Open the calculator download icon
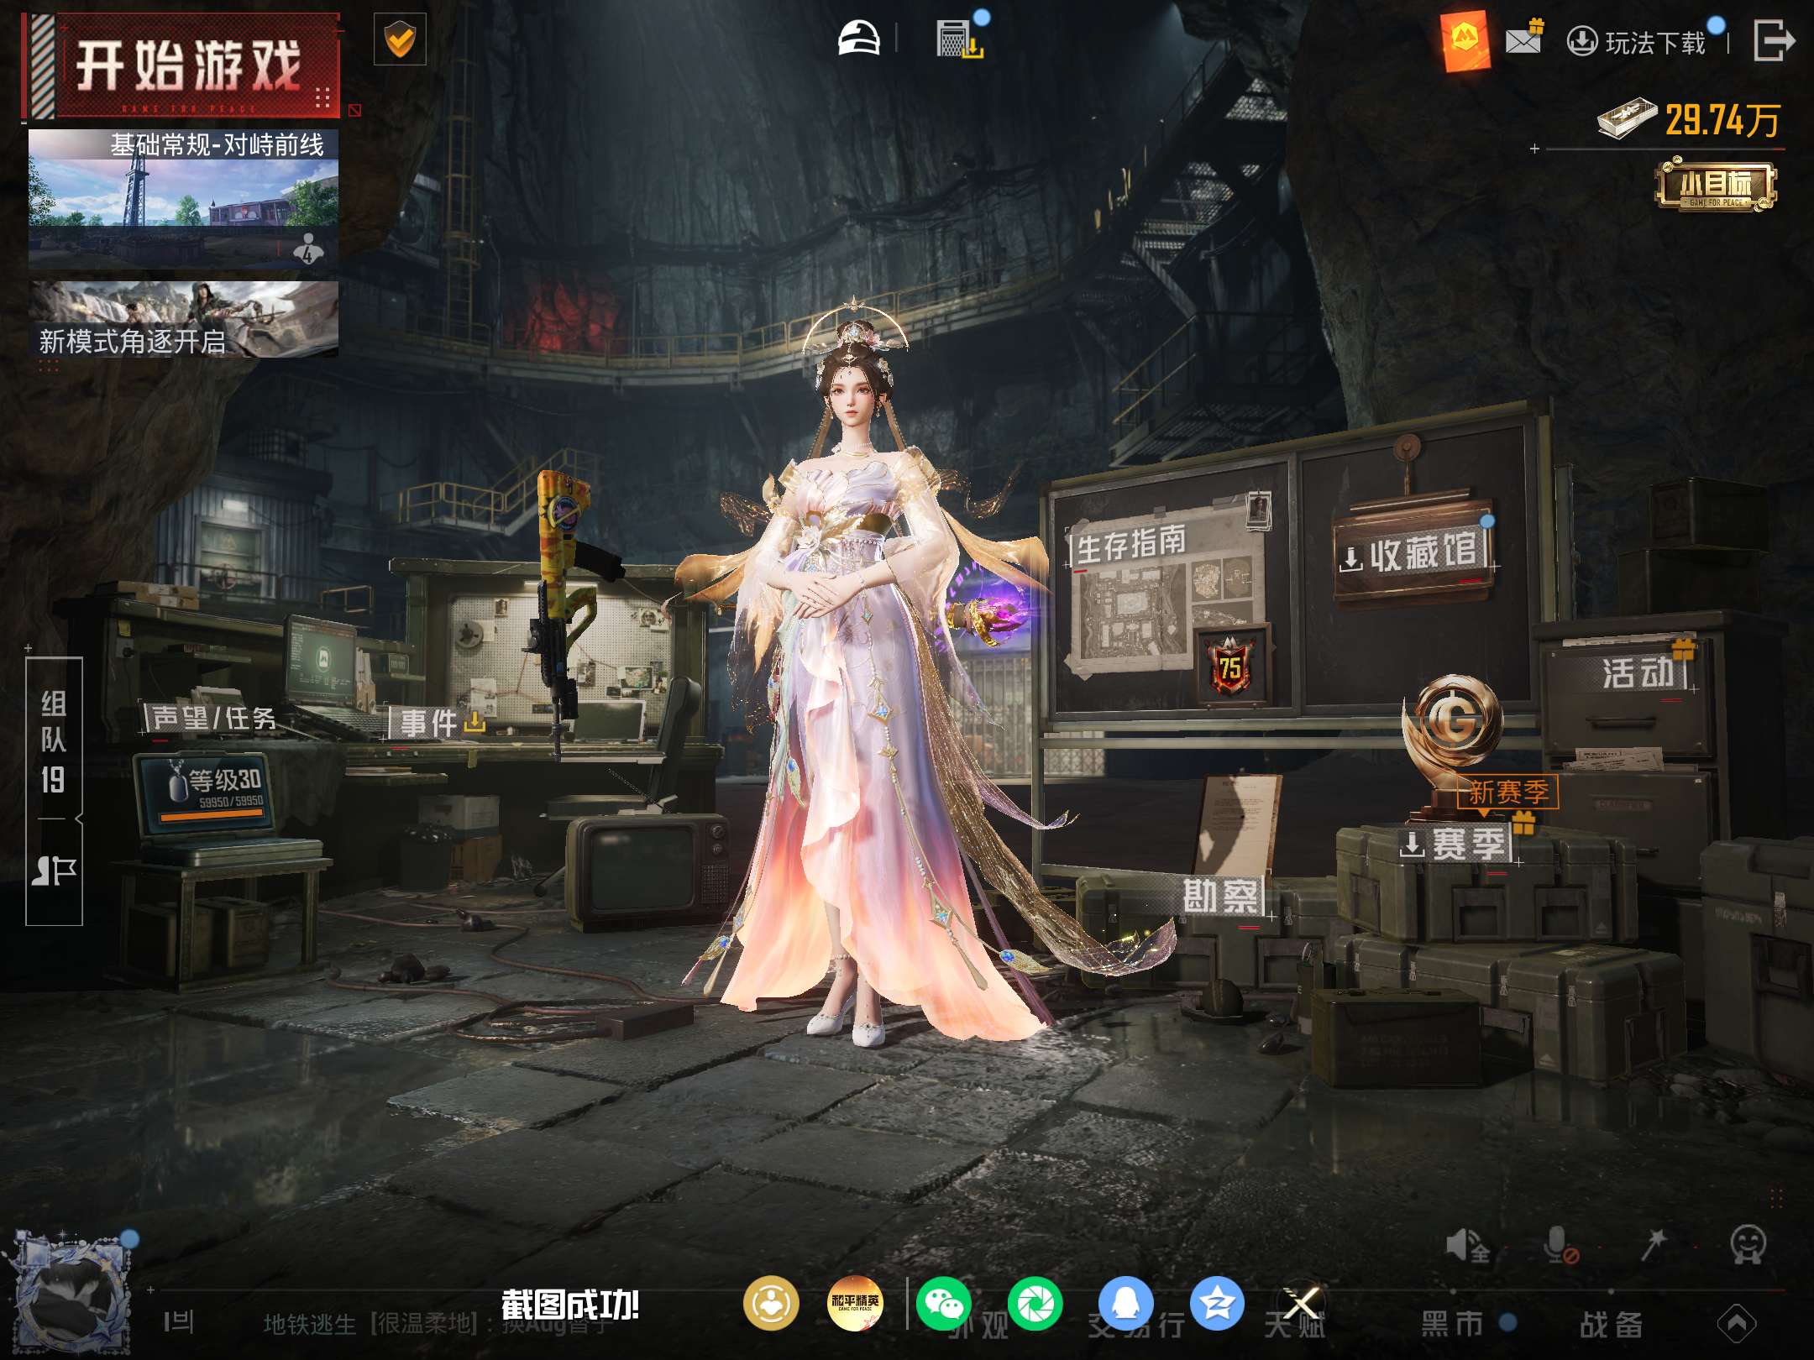Image resolution: width=1814 pixels, height=1360 pixels. tap(960, 39)
